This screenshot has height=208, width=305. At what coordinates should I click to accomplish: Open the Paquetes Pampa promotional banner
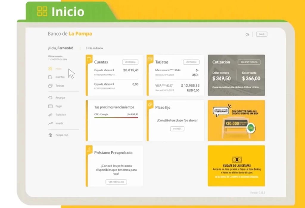tap(236, 120)
